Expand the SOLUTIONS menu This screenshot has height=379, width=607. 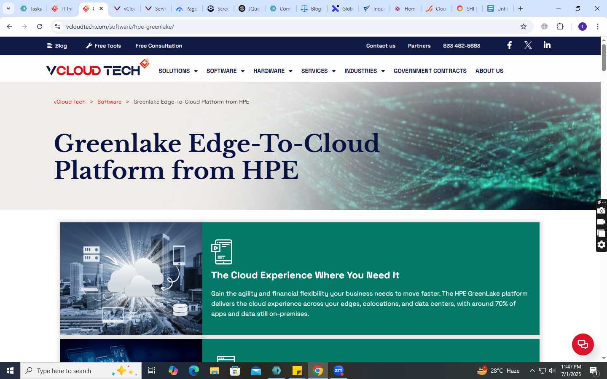[x=178, y=71]
